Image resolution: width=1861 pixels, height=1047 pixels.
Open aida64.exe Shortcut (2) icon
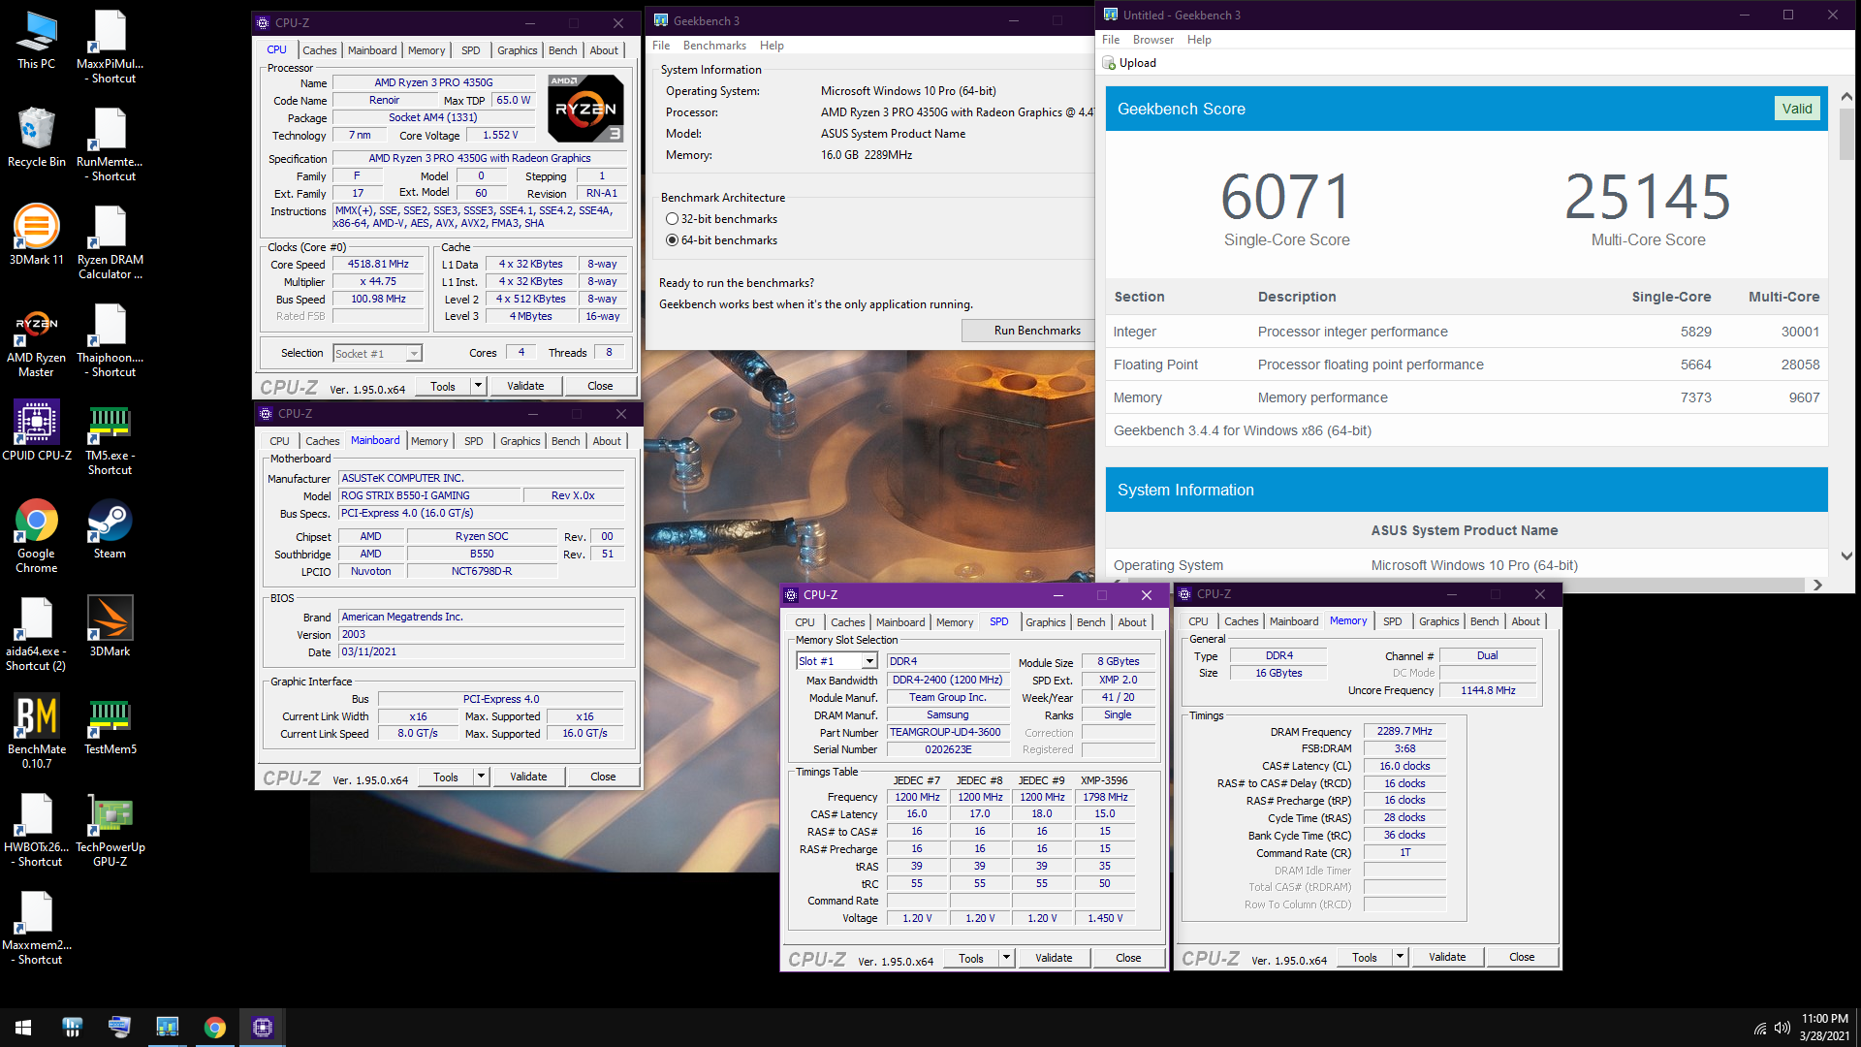(37, 634)
